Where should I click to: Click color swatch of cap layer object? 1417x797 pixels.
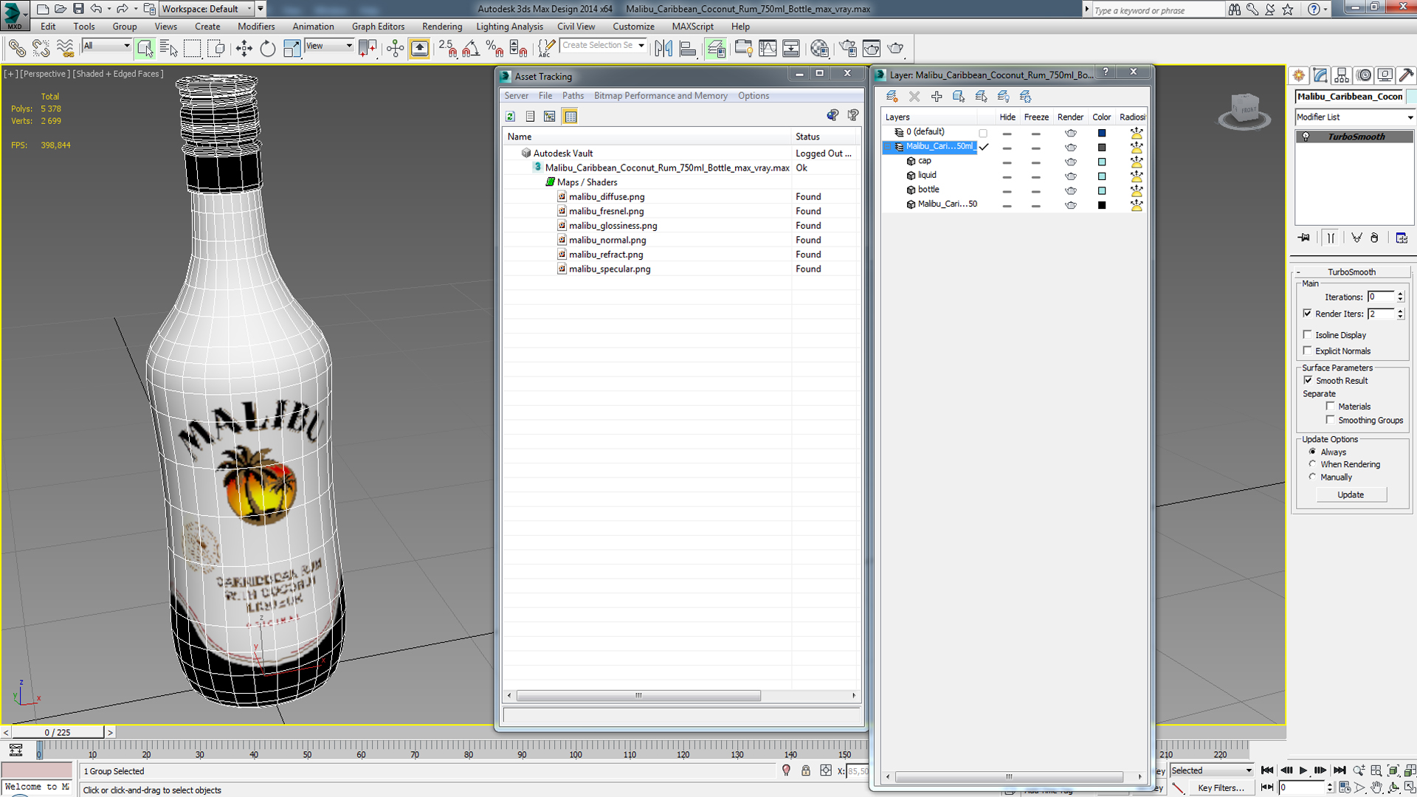[x=1102, y=162]
